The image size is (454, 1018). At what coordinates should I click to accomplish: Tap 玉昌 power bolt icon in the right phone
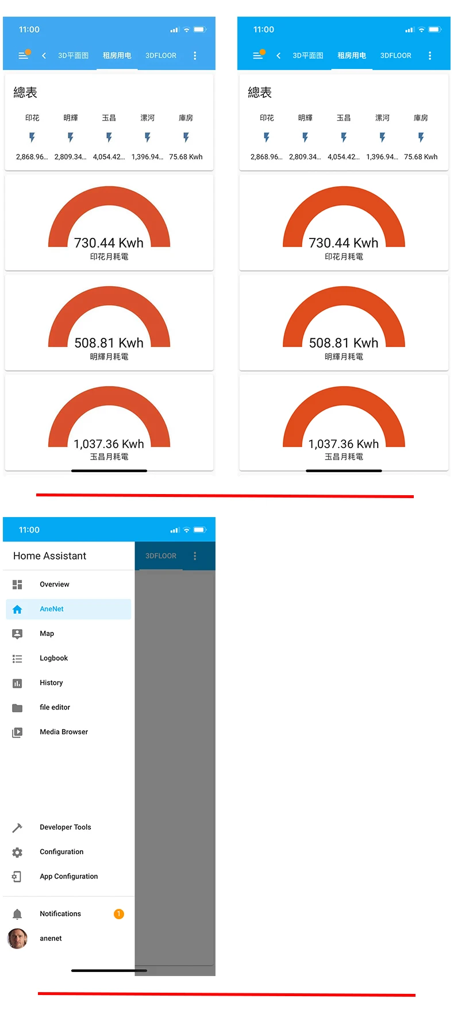pos(344,137)
